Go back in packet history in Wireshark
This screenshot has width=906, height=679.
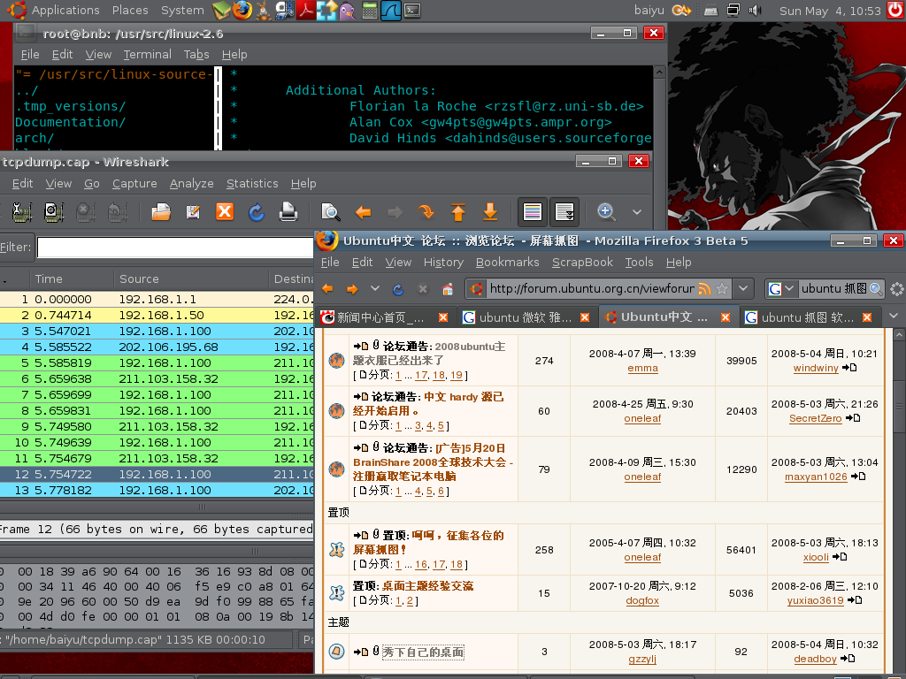tap(363, 212)
